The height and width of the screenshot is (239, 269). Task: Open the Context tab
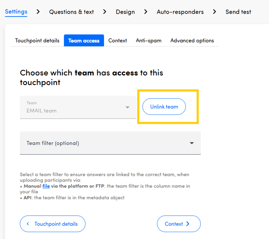click(x=118, y=41)
